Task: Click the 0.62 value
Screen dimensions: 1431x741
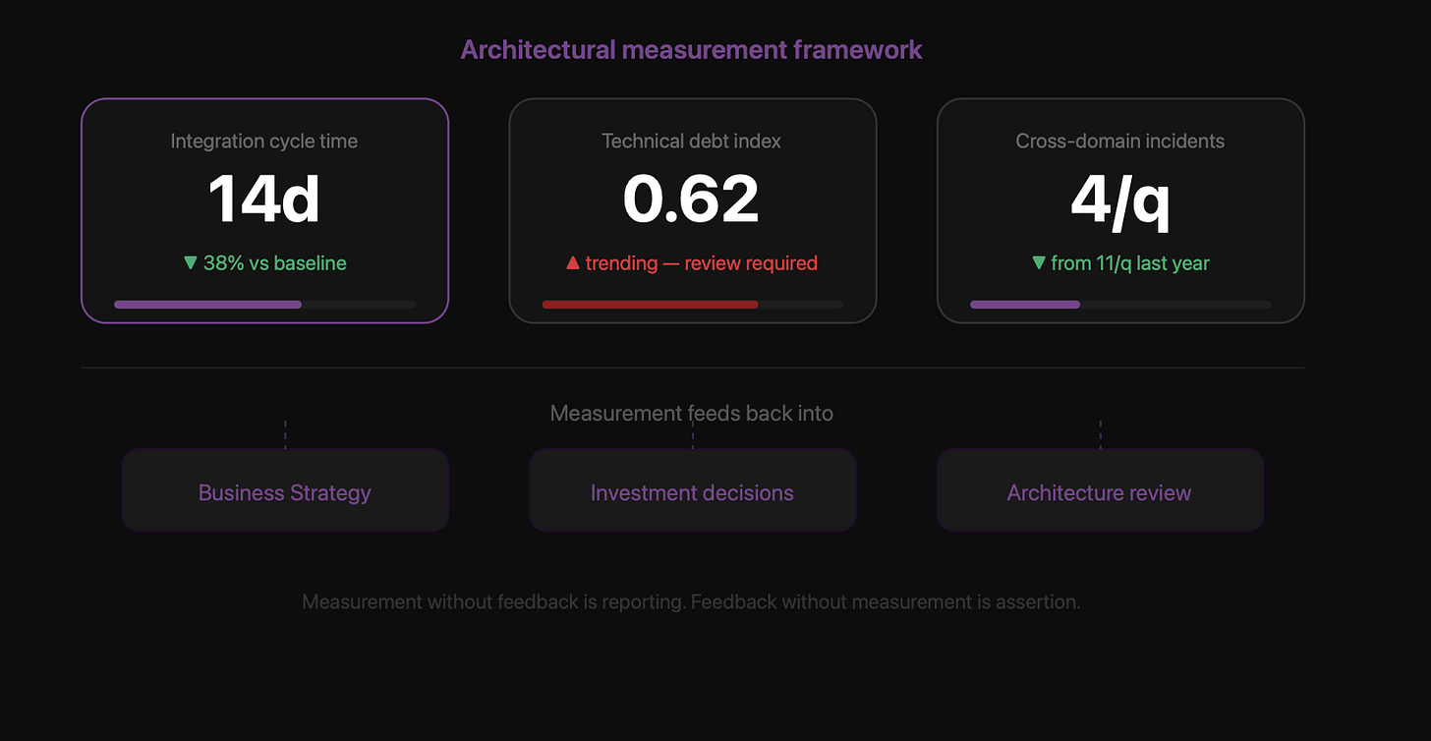Action: tap(692, 199)
